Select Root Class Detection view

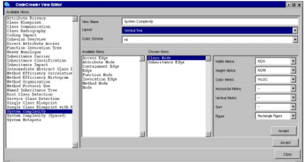(x=30, y=94)
